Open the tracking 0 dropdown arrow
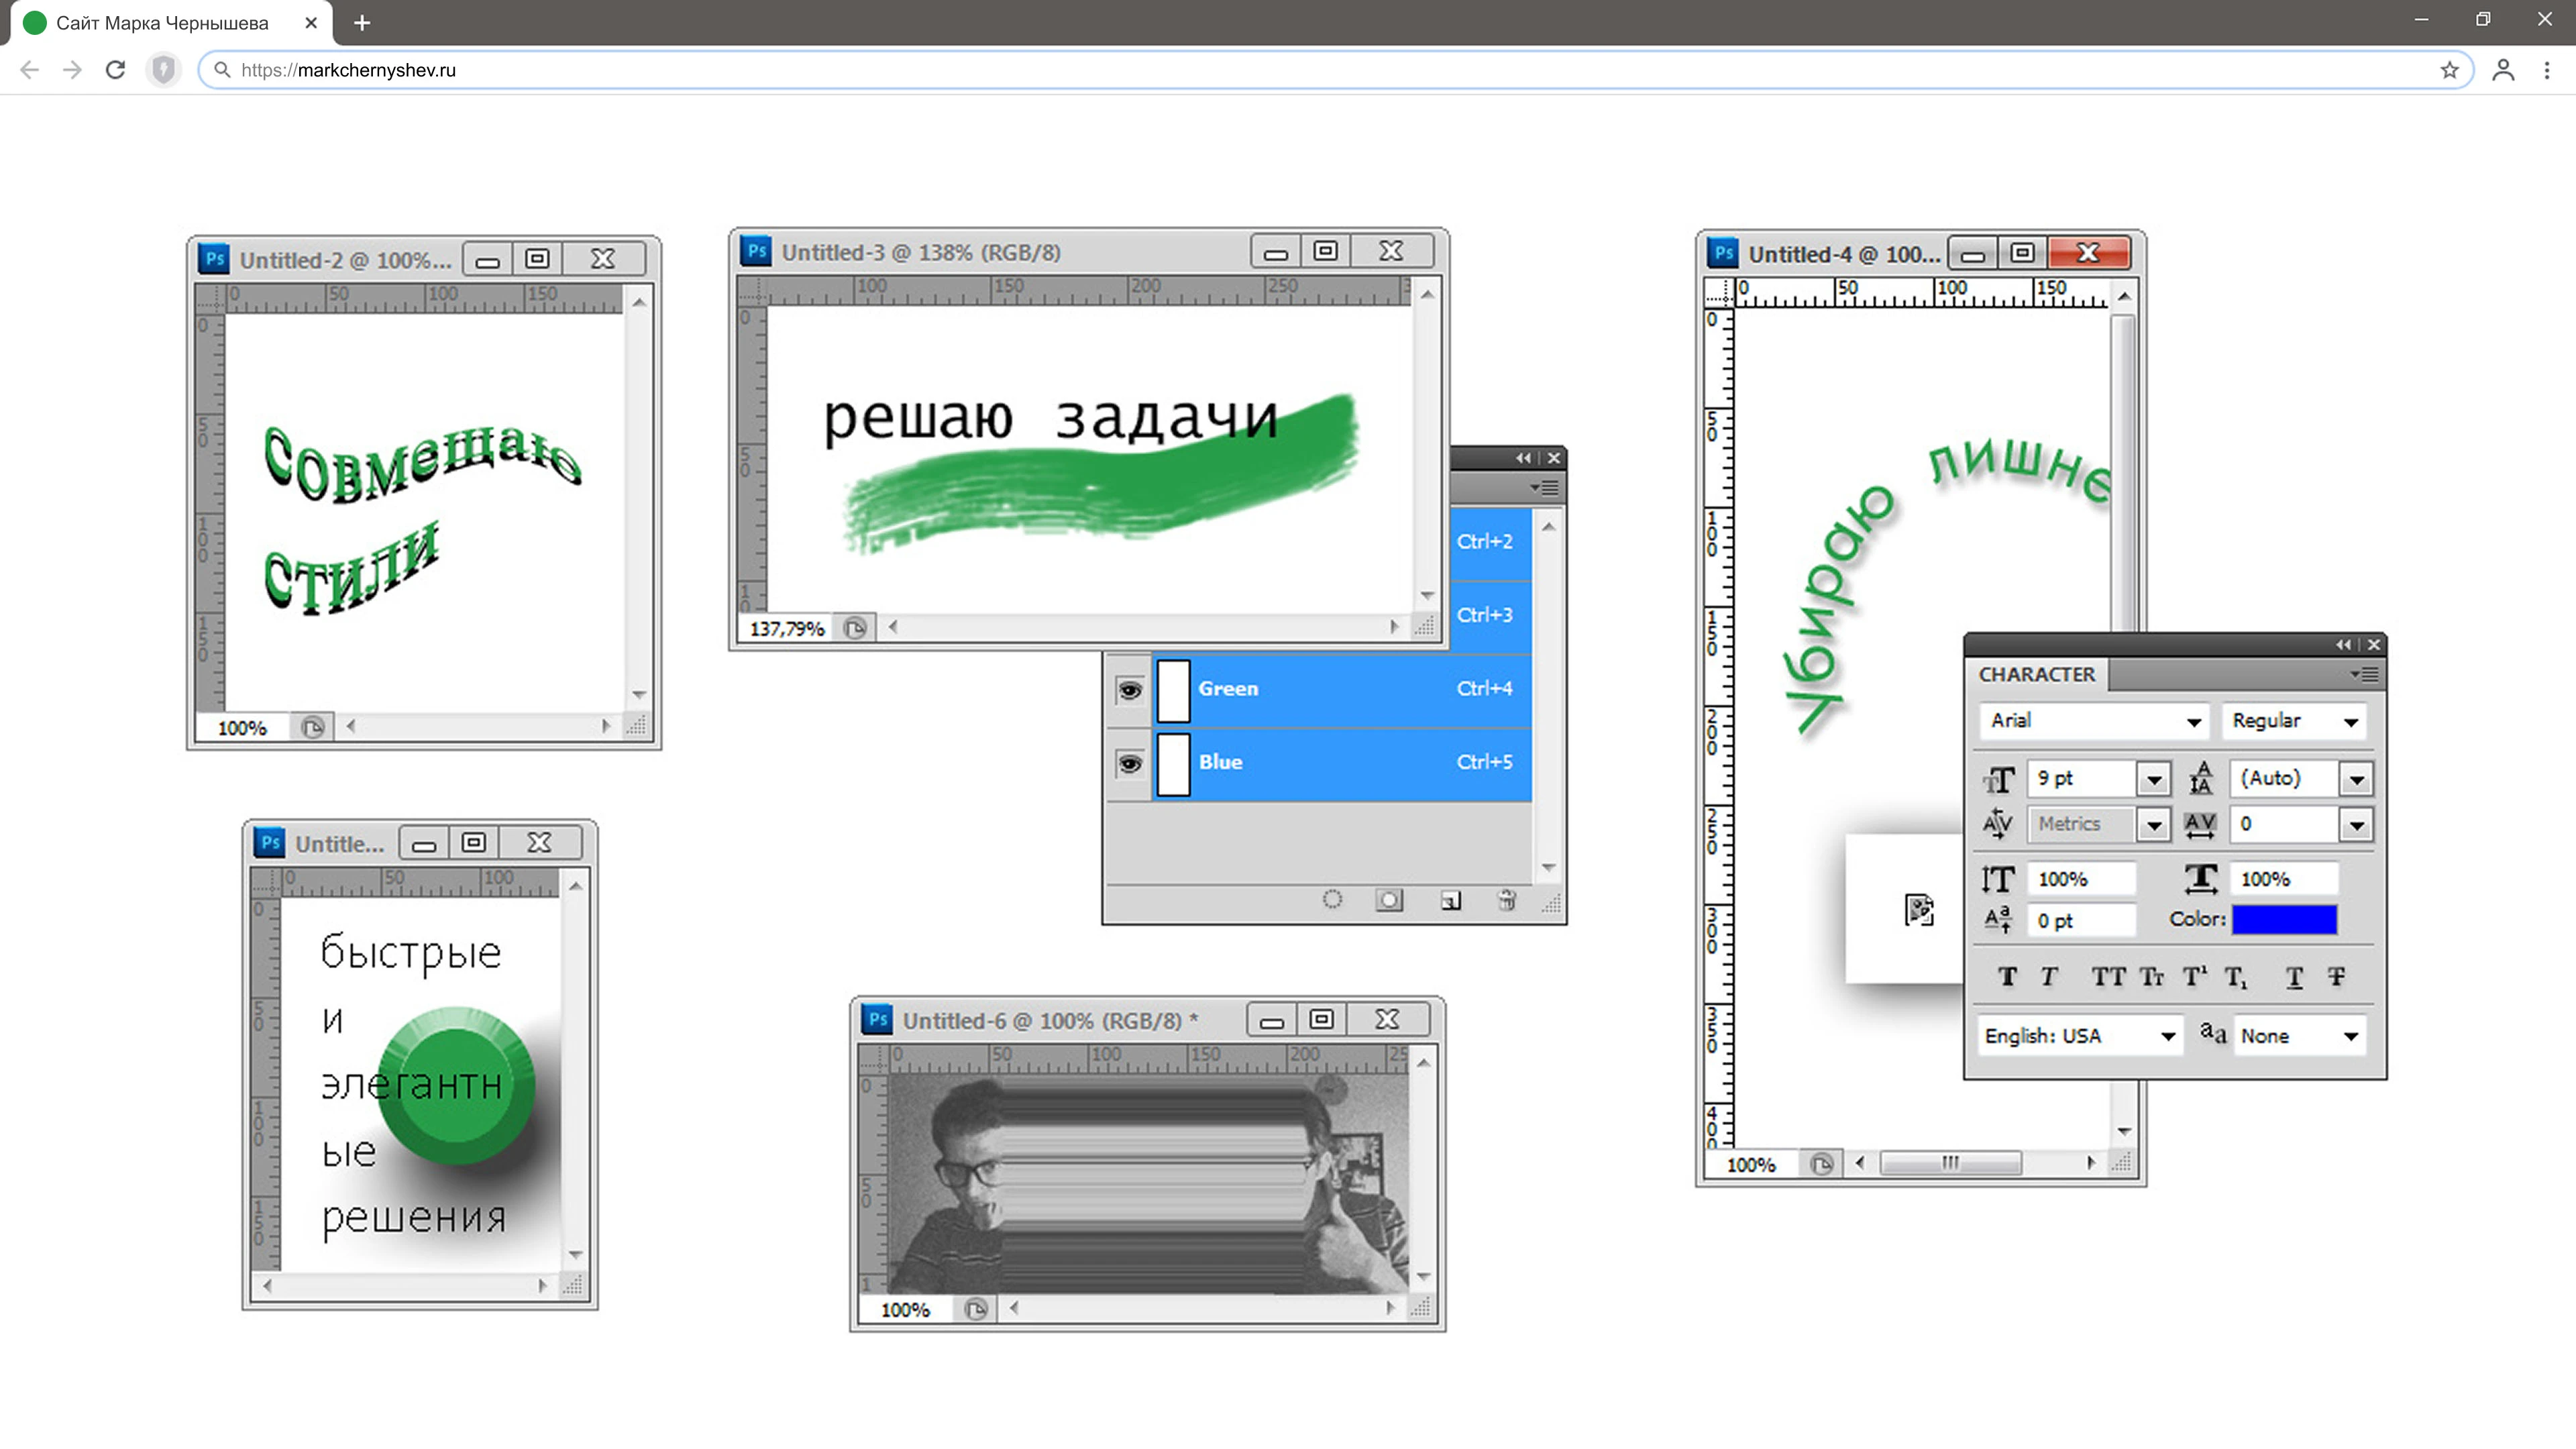2576x1449 pixels. [2356, 825]
